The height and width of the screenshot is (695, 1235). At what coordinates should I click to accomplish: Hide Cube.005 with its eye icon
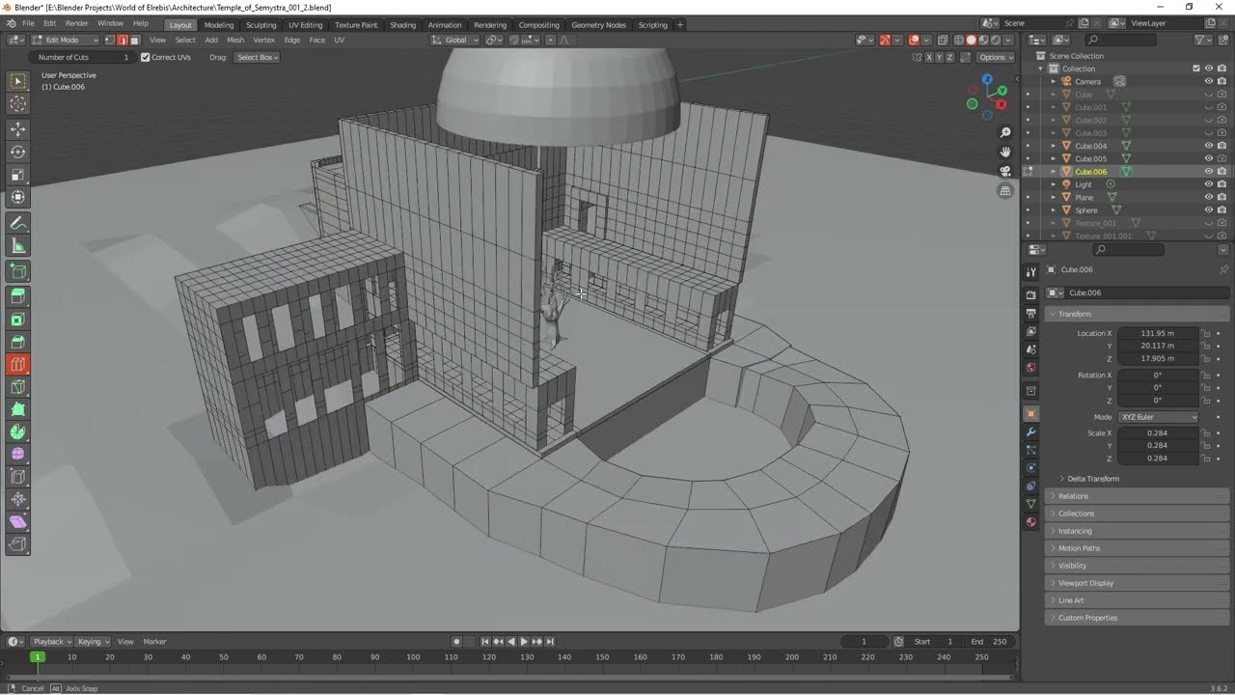coord(1208,159)
